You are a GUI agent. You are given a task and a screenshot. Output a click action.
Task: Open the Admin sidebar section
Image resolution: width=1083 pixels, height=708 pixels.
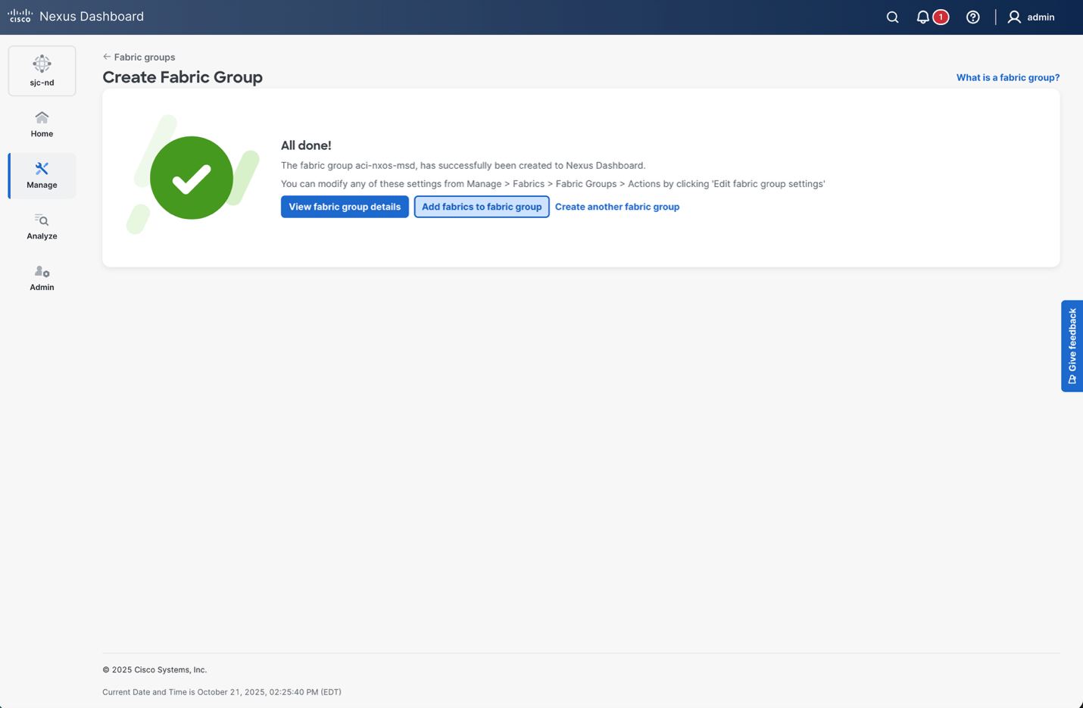pos(42,278)
